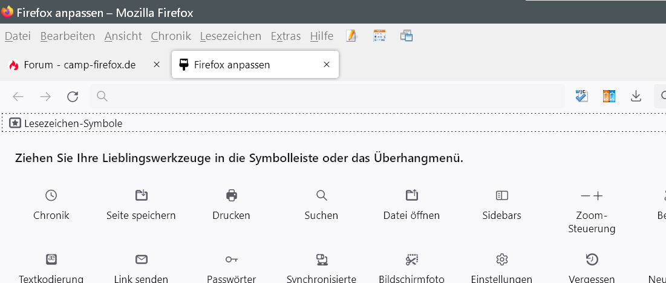Open the Datei menu

click(18, 36)
